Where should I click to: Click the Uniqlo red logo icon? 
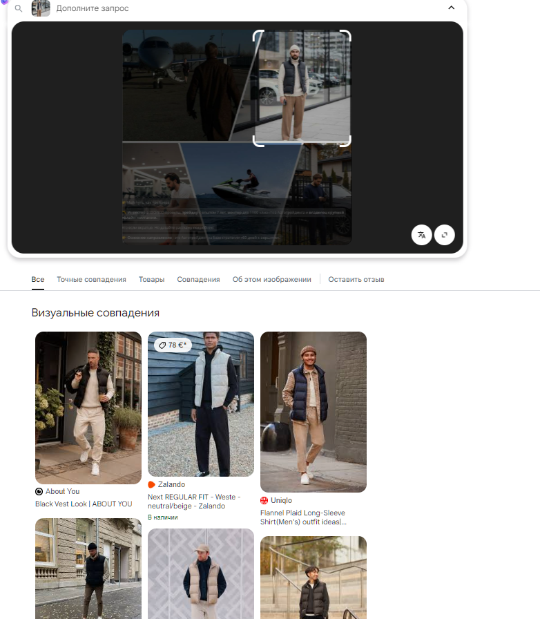pos(264,500)
